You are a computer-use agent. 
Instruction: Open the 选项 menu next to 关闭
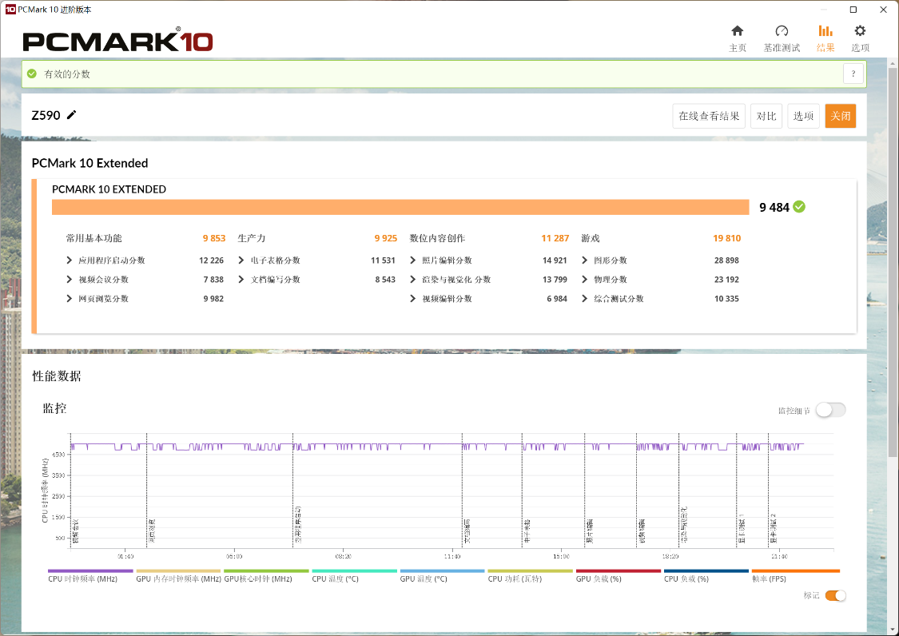[803, 115]
